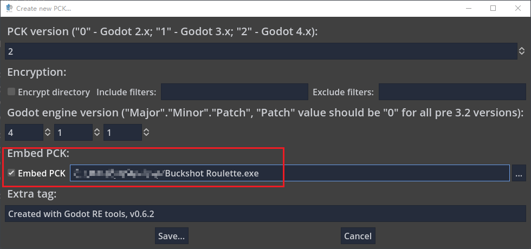Enable the Encrypt directory checkbox
The image size is (531, 249).
11,91
